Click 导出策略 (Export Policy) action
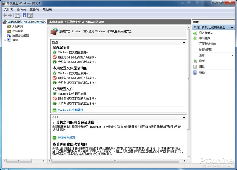The image size is (237, 170). click(x=206, y=38)
